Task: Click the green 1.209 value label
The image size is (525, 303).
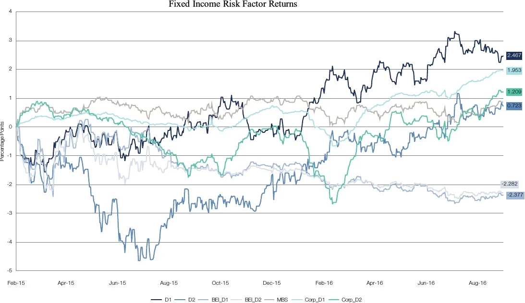Action: coord(513,91)
